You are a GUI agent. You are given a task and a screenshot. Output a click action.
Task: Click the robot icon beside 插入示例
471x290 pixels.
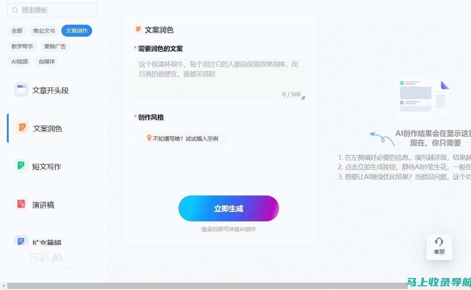[149, 138]
